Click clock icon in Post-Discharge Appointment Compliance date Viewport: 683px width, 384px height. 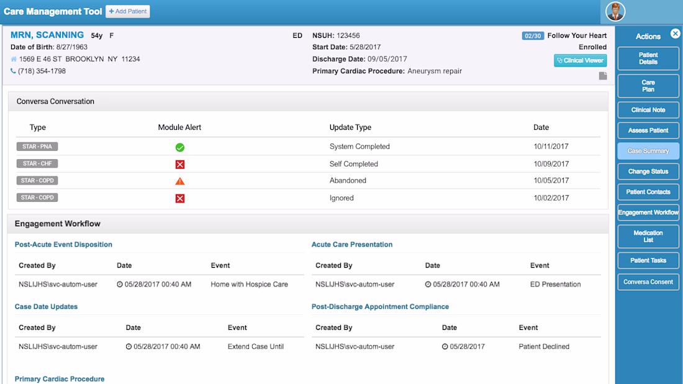click(445, 347)
